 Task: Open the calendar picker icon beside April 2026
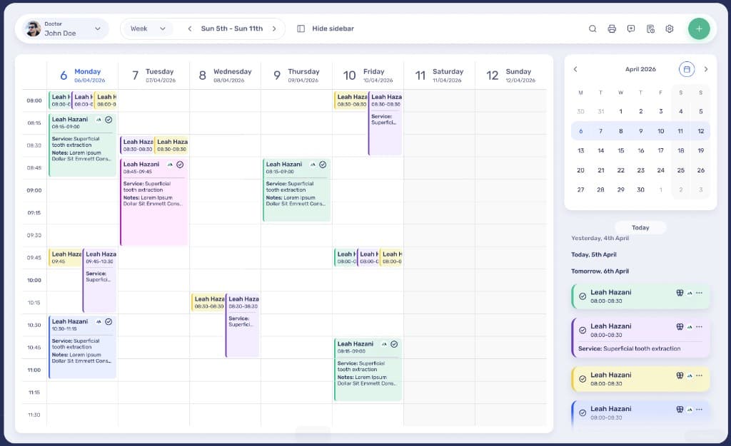tap(686, 69)
